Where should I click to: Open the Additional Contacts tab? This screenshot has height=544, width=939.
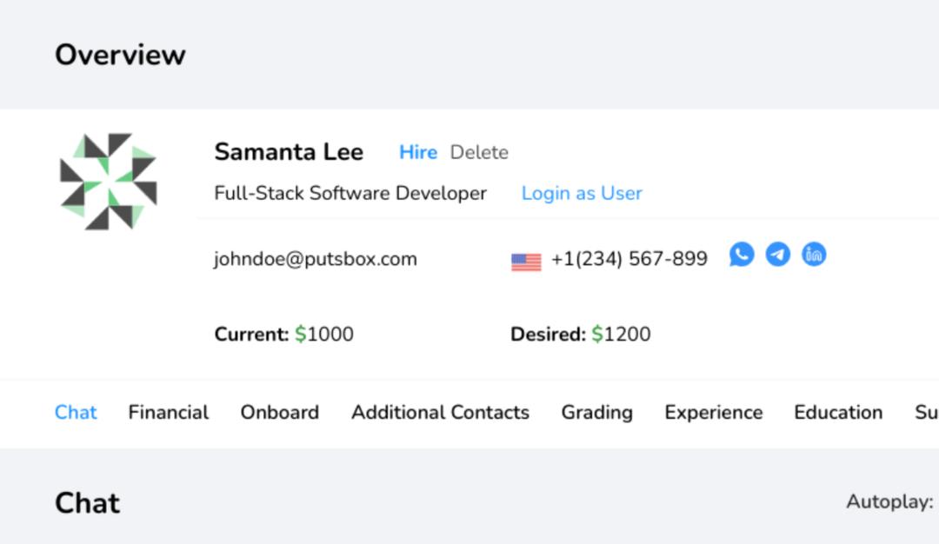(439, 413)
